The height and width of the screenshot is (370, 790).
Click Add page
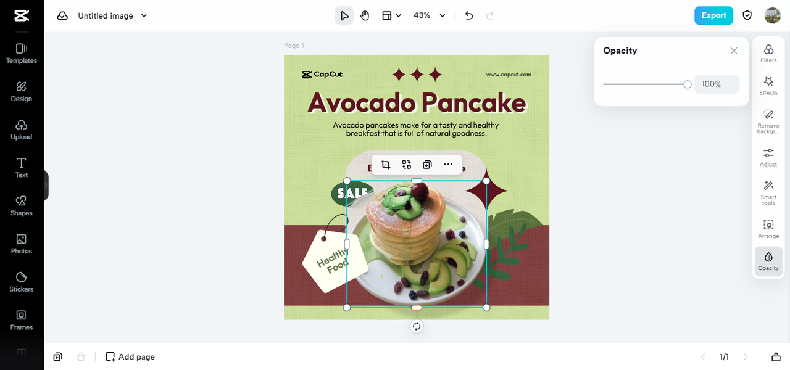click(130, 356)
